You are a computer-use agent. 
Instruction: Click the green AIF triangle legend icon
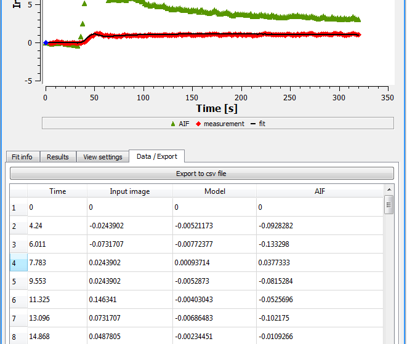(x=173, y=124)
